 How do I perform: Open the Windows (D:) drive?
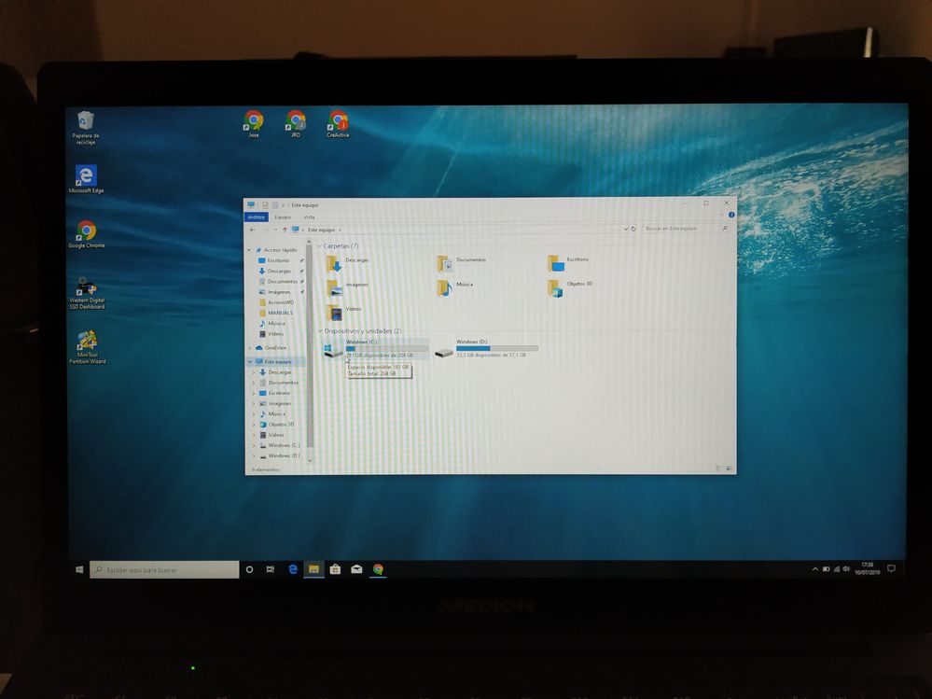click(444, 350)
